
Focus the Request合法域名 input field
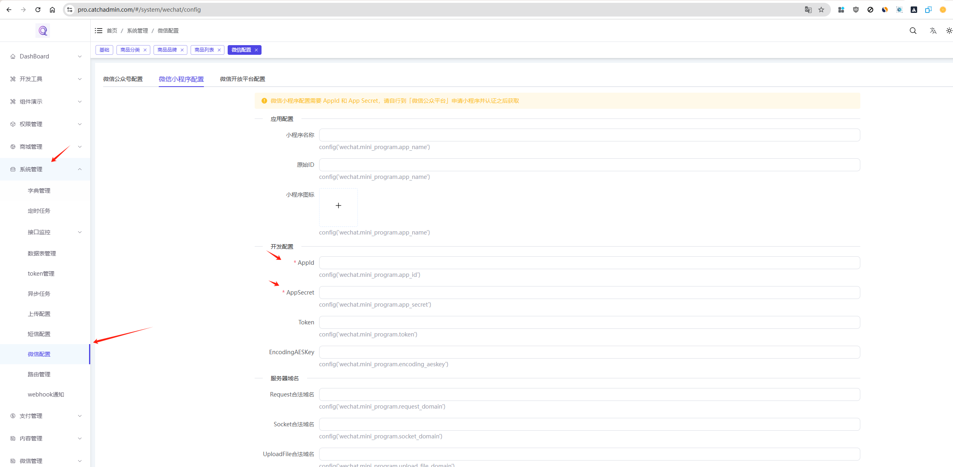[590, 394]
